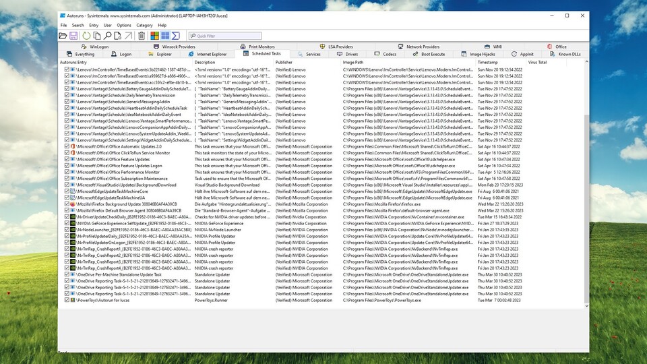Click the Save toolbar icon

73,36
